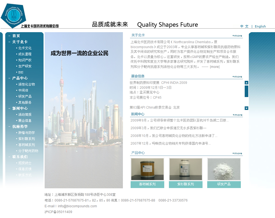Click the NorthCarolina Chemlabs pentagon logo
This screenshot has width=275, height=218.
(13, 16)
